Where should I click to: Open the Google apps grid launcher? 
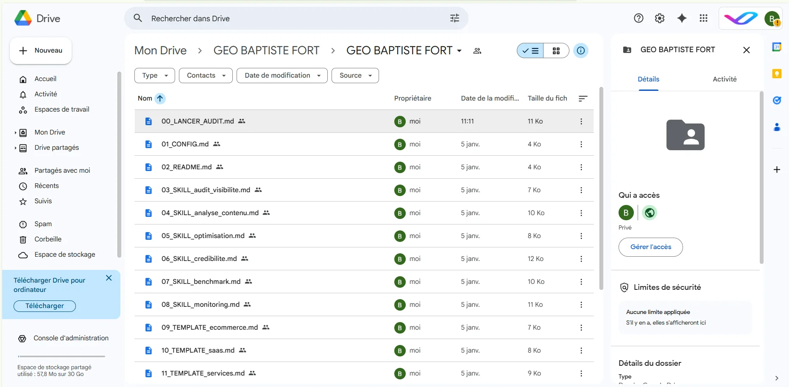pos(703,18)
